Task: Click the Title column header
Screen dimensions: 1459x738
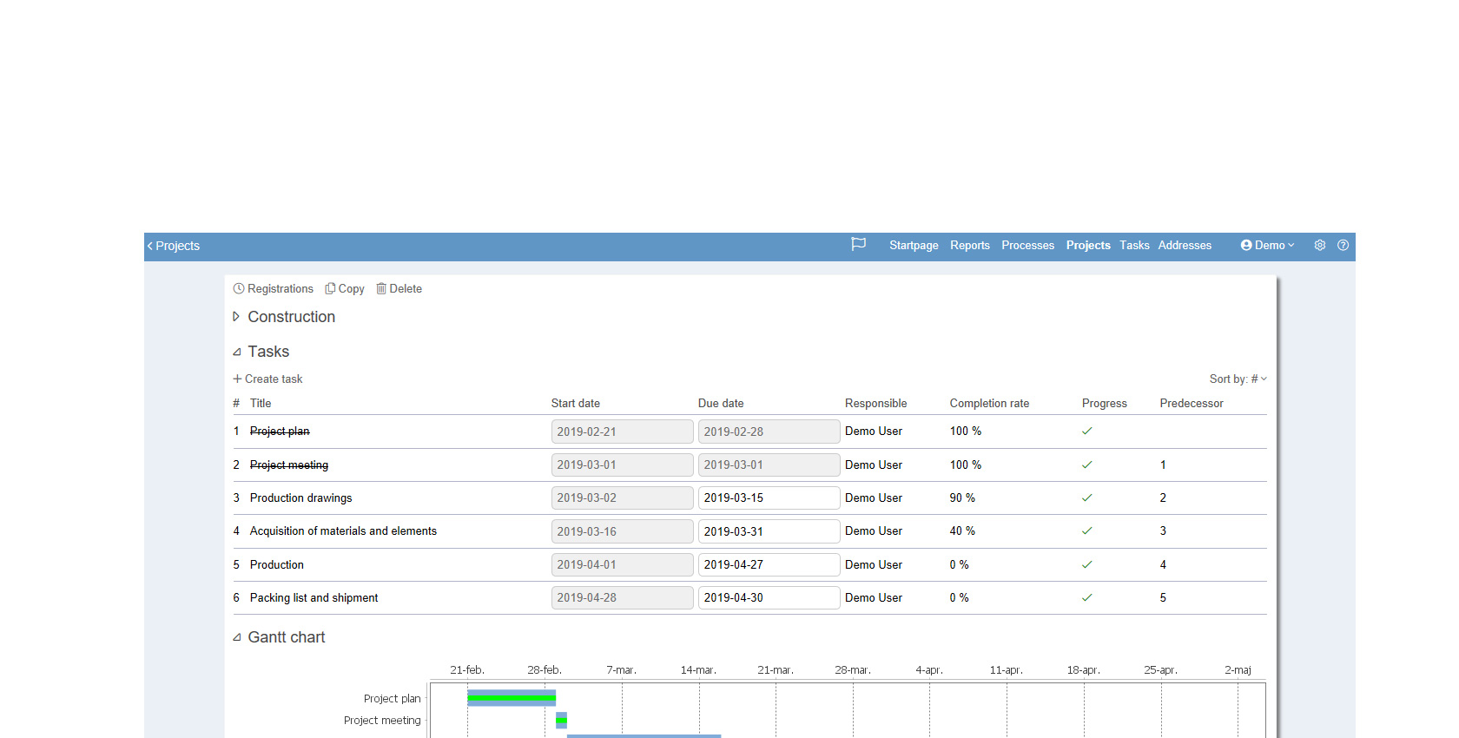Action: [261, 404]
